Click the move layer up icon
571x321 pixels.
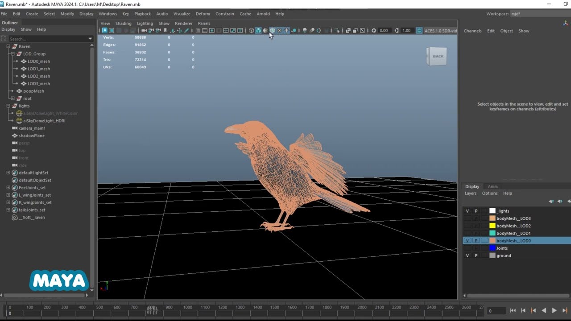[x=551, y=202]
